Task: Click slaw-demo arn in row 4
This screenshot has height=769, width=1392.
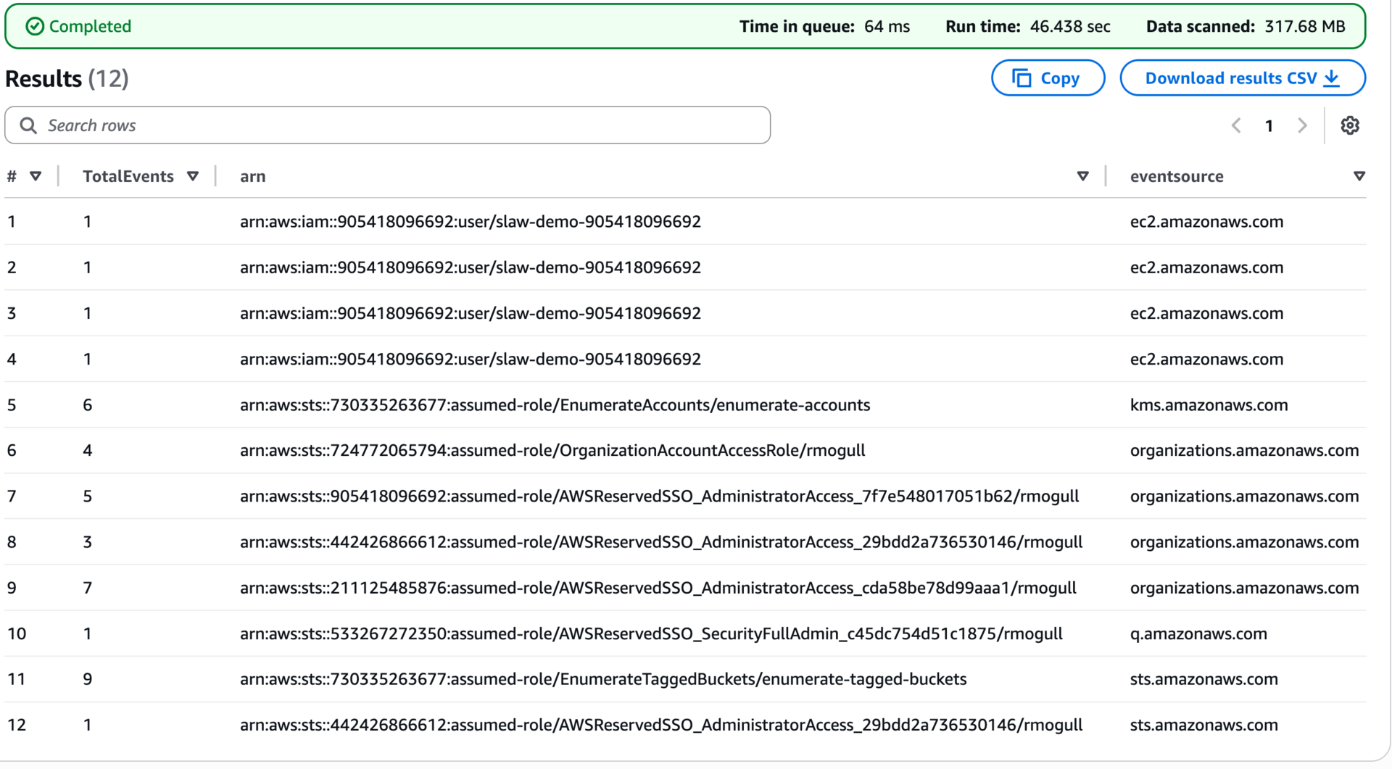Action: (471, 359)
